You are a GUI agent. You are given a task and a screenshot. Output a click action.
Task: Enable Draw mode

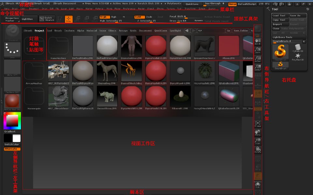coord(68,19)
